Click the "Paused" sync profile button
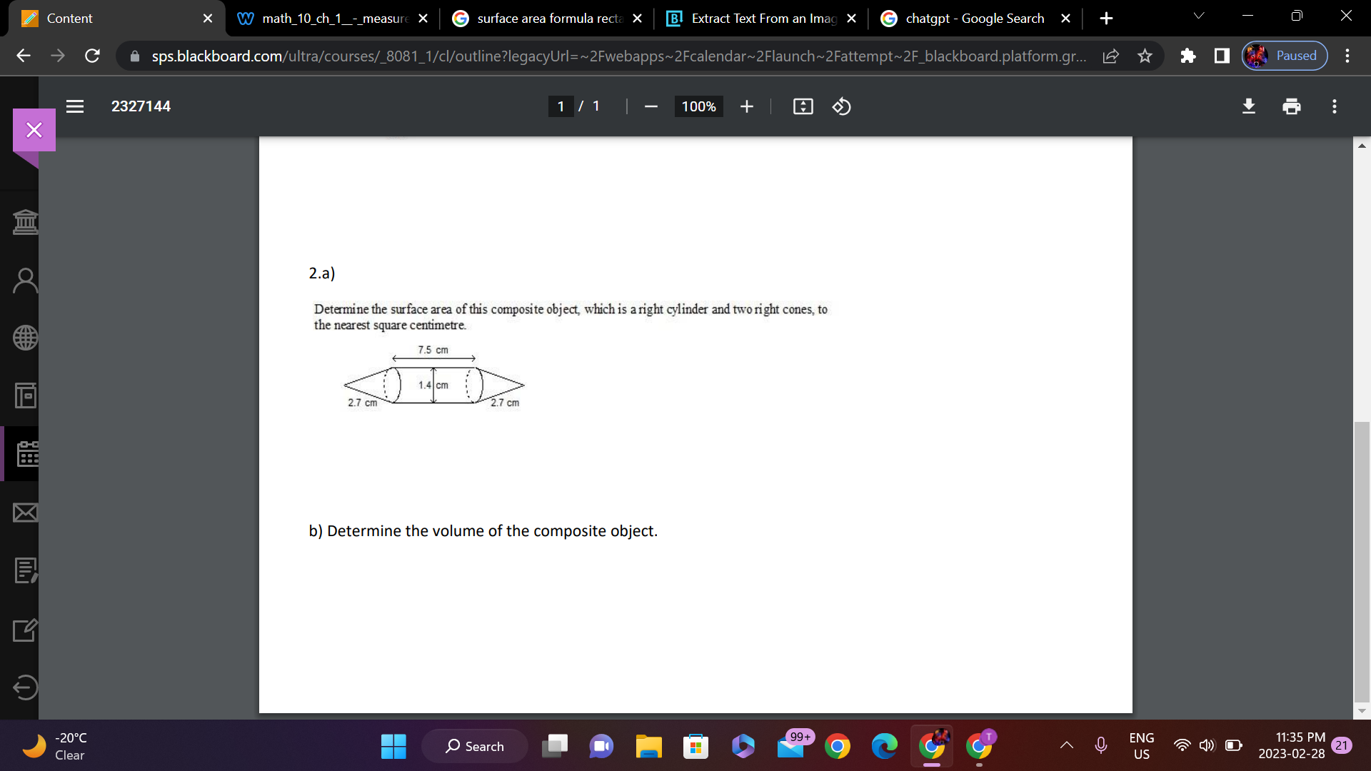 point(1284,56)
